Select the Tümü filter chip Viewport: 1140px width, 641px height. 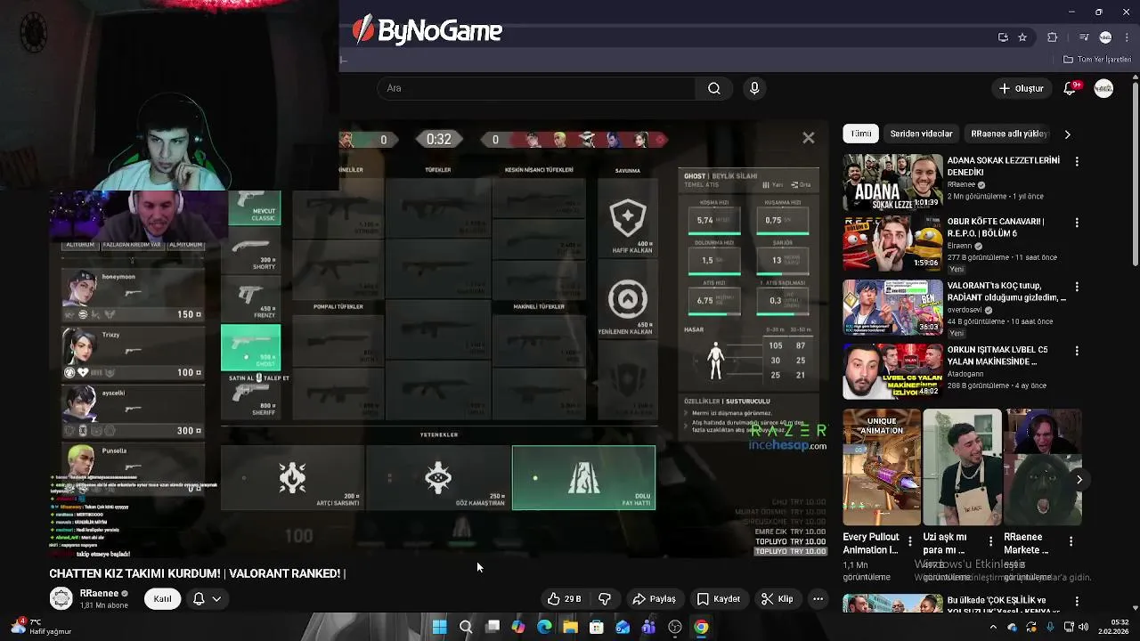coord(861,134)
